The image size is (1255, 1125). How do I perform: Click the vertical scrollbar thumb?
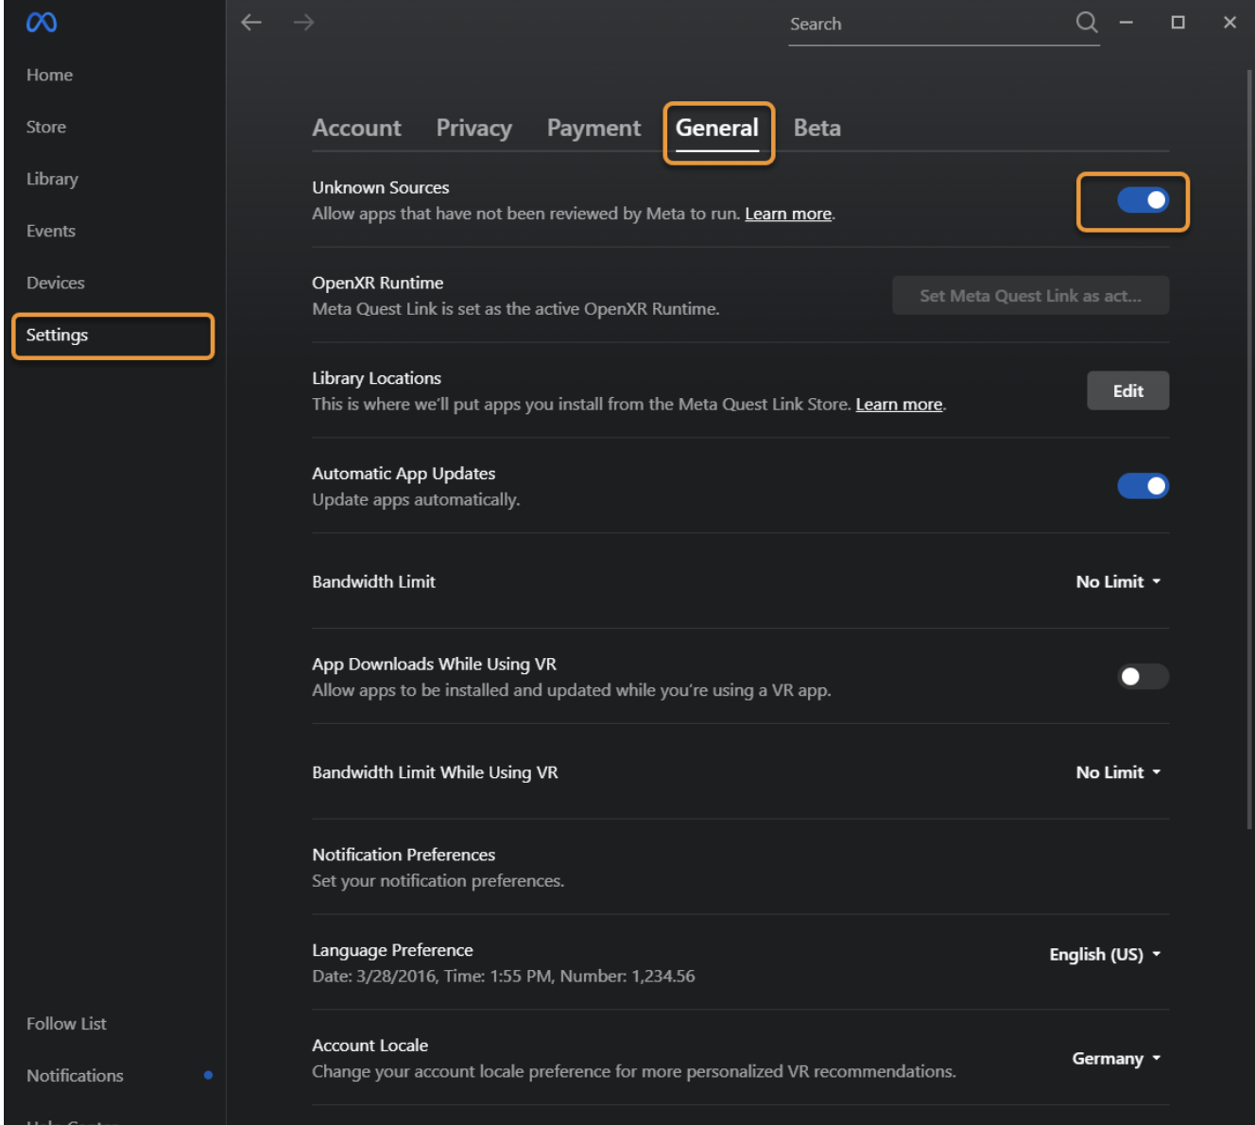tap(1249, 449)
